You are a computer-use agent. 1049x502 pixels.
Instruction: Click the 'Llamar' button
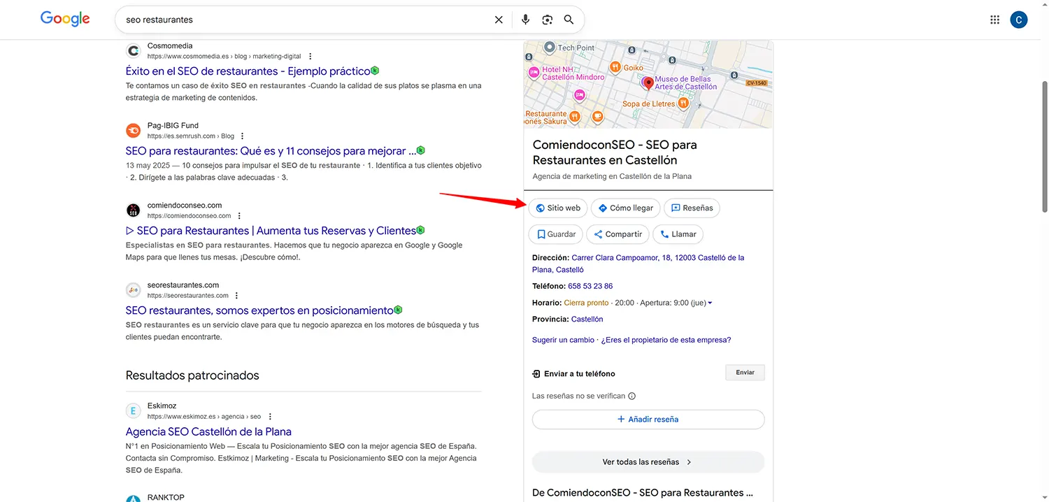678,234
